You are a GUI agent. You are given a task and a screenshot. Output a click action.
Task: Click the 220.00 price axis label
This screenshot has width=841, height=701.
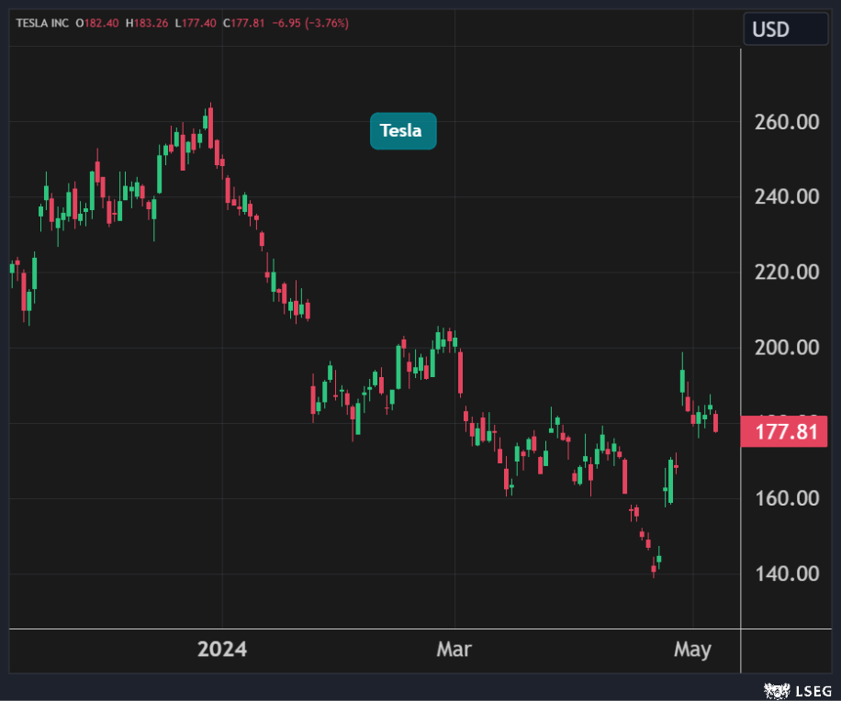(x=786, y=273)
